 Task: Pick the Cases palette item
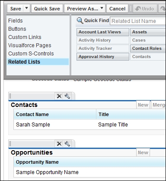(x=148, y=40)
